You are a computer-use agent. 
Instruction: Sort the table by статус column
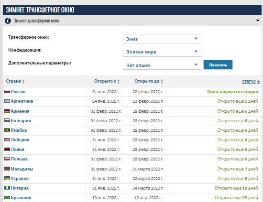pyautogui.click(x=249, y=81)
